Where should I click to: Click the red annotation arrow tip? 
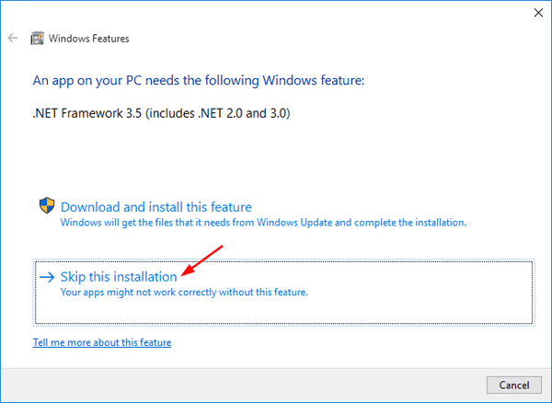(x=185, y=275)
